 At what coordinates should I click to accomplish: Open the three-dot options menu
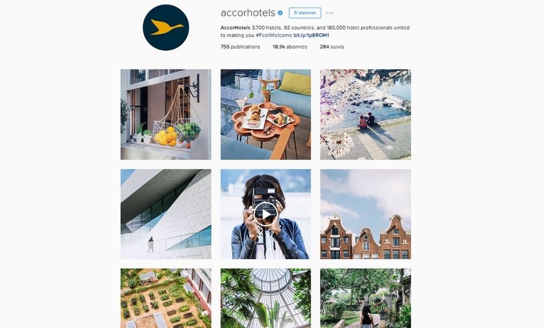pos(330,13)
